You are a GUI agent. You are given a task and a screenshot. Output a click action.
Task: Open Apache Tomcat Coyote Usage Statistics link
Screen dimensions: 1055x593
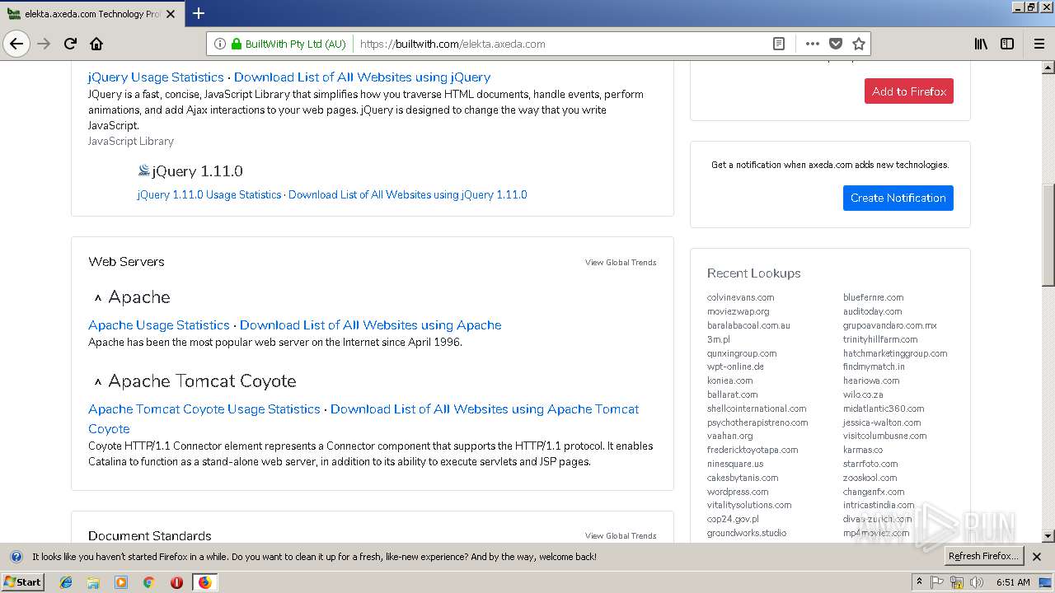(204, 409)
